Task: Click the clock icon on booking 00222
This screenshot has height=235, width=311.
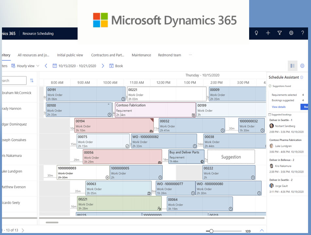Action: tap(253, 178)
